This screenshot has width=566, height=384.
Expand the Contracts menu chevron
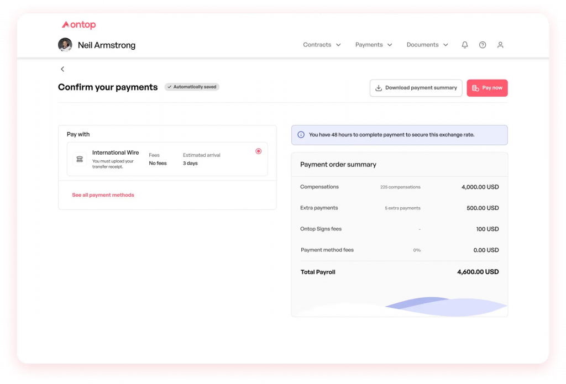(x=338, y=45)
